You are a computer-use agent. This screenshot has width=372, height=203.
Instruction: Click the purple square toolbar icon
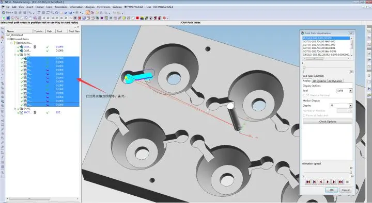pos(102,18)
